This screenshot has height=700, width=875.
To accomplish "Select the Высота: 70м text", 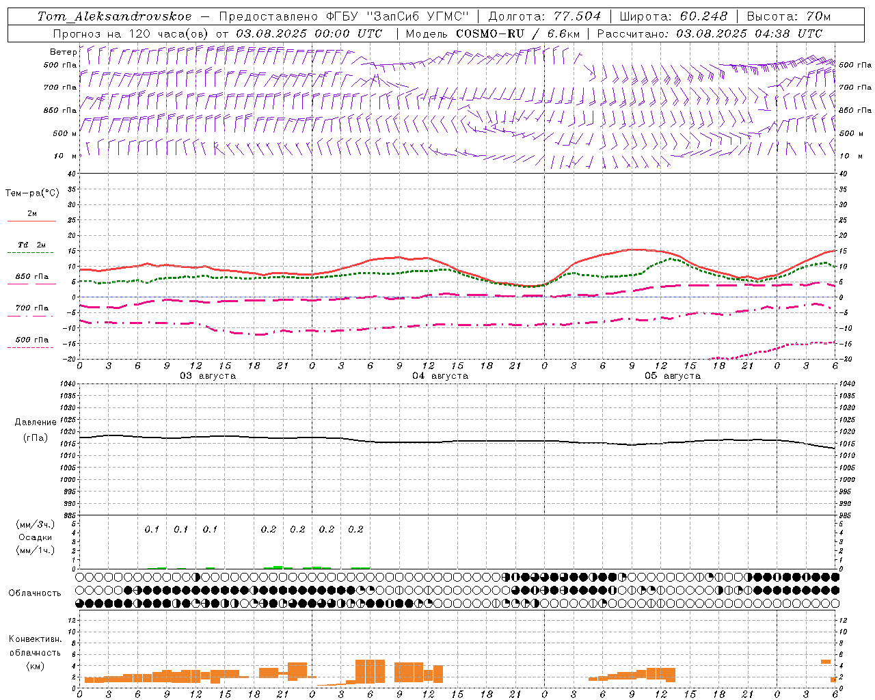I will [789, 16].
